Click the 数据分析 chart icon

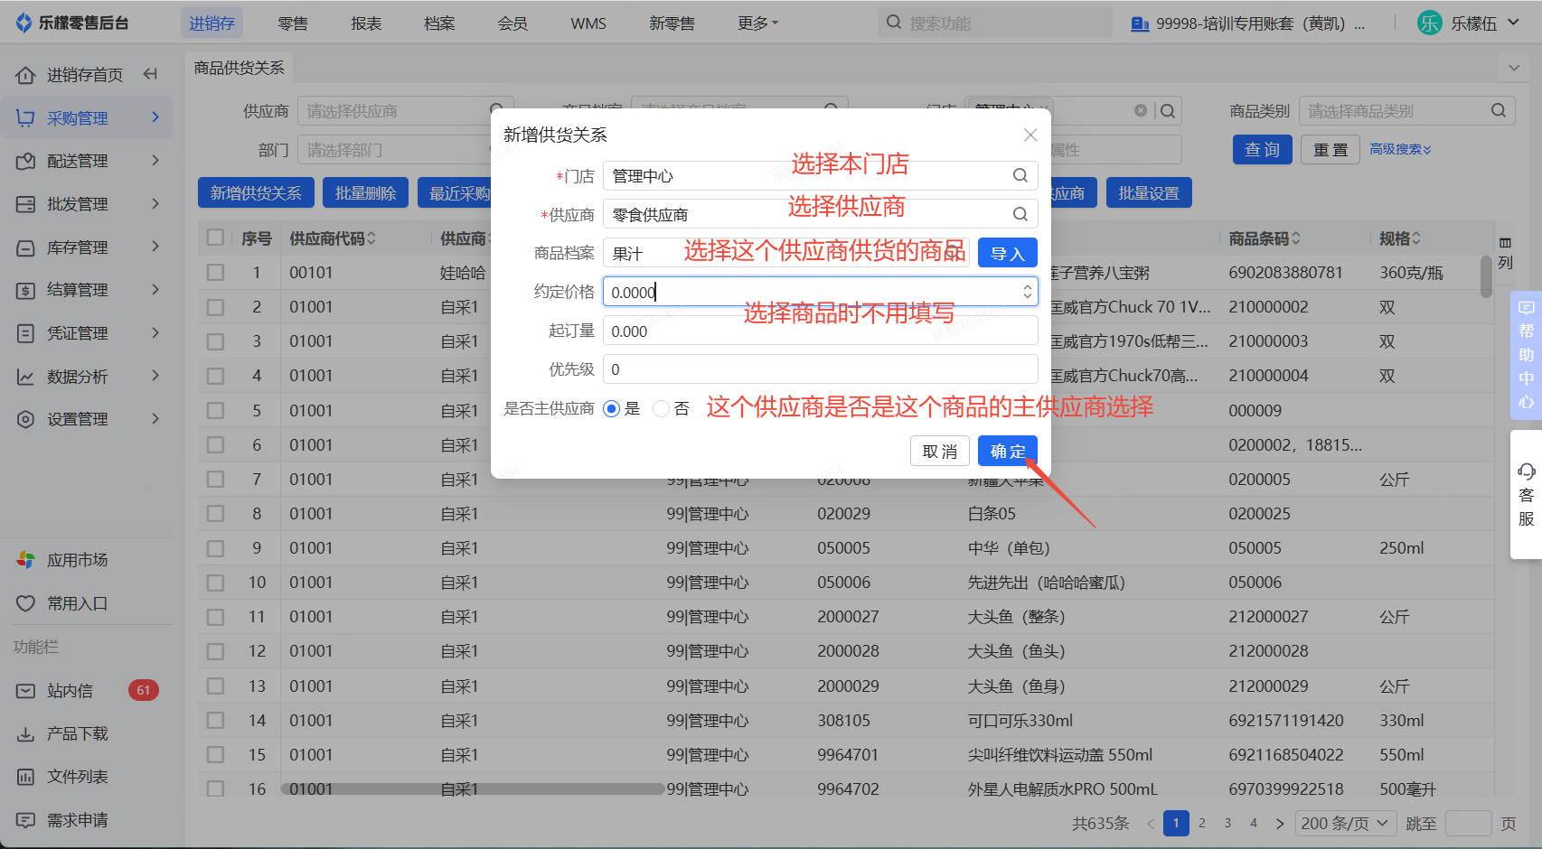tap(25, 377)
